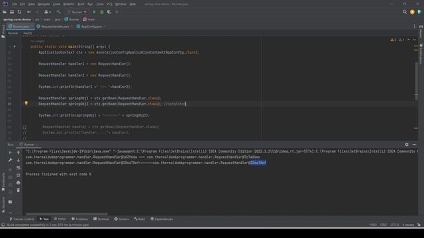Open the user profile dropdown in toolbar
Screen dimensions: 424x238
tap(47, 12)
